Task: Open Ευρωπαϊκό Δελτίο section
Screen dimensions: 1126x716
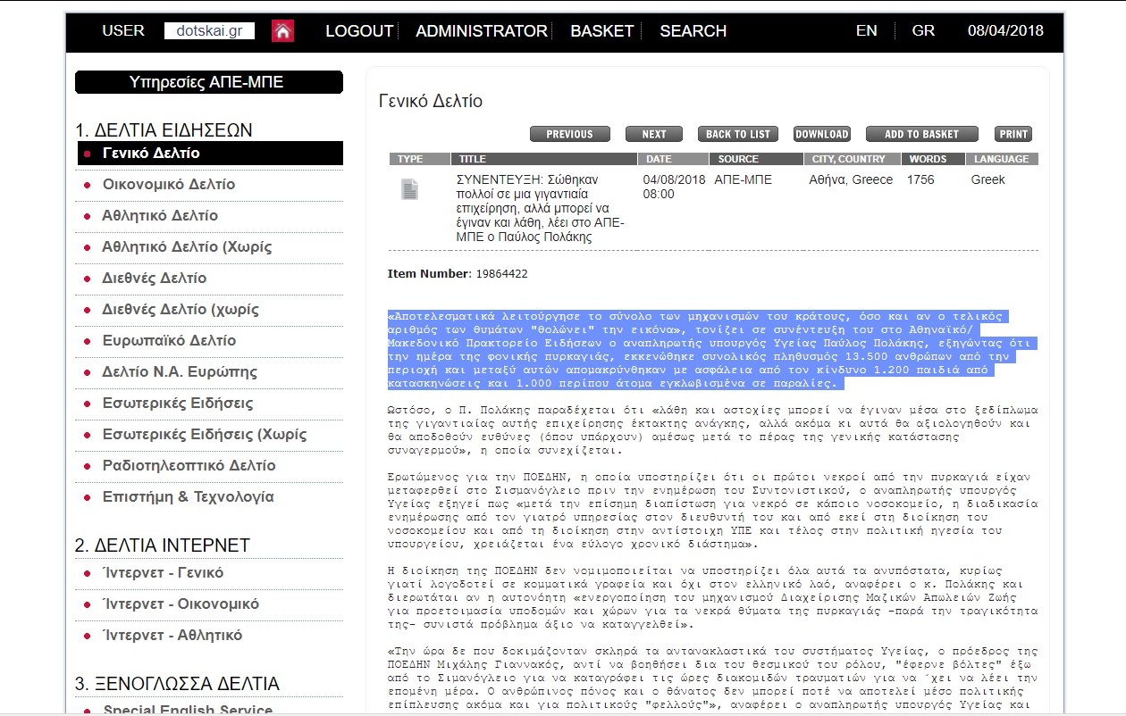Action: coord(169,341)
